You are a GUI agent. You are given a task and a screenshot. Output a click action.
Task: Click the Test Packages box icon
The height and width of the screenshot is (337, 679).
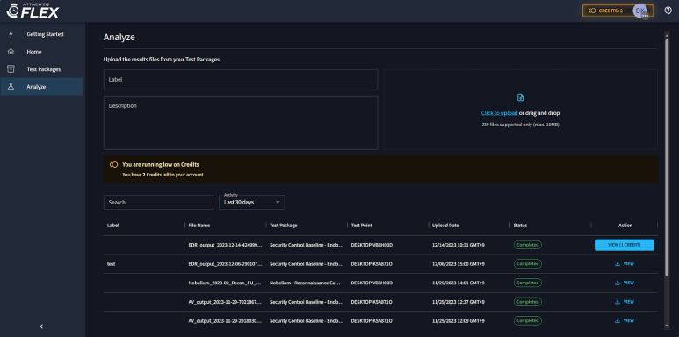coord(11,69)
